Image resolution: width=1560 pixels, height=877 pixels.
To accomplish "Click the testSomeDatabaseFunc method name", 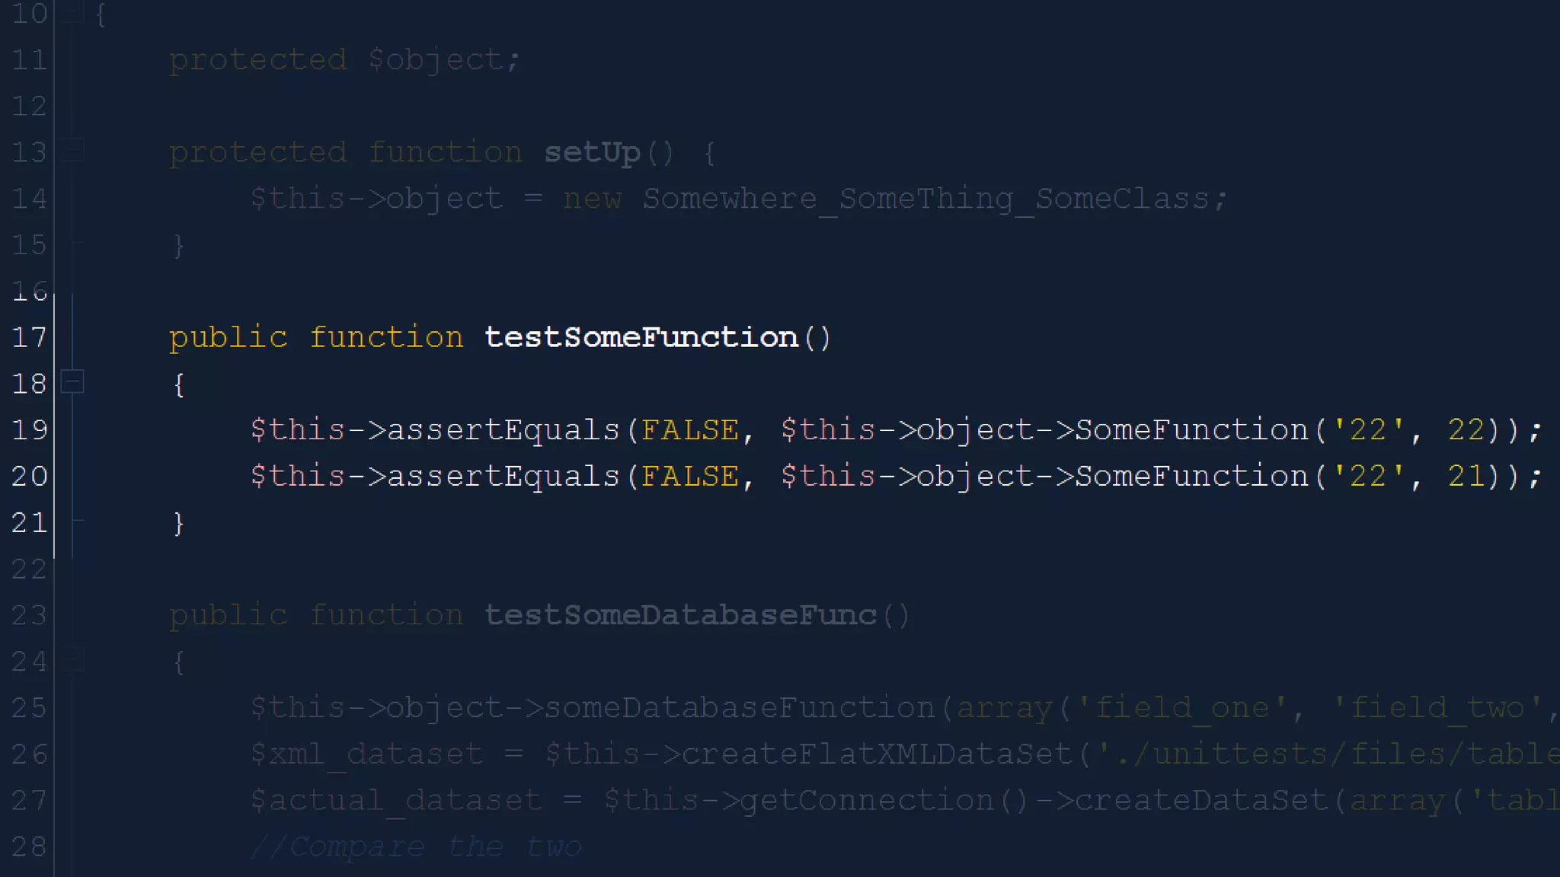I will (680, 615).
